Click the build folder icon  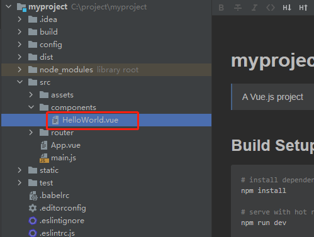coord(33,32)
